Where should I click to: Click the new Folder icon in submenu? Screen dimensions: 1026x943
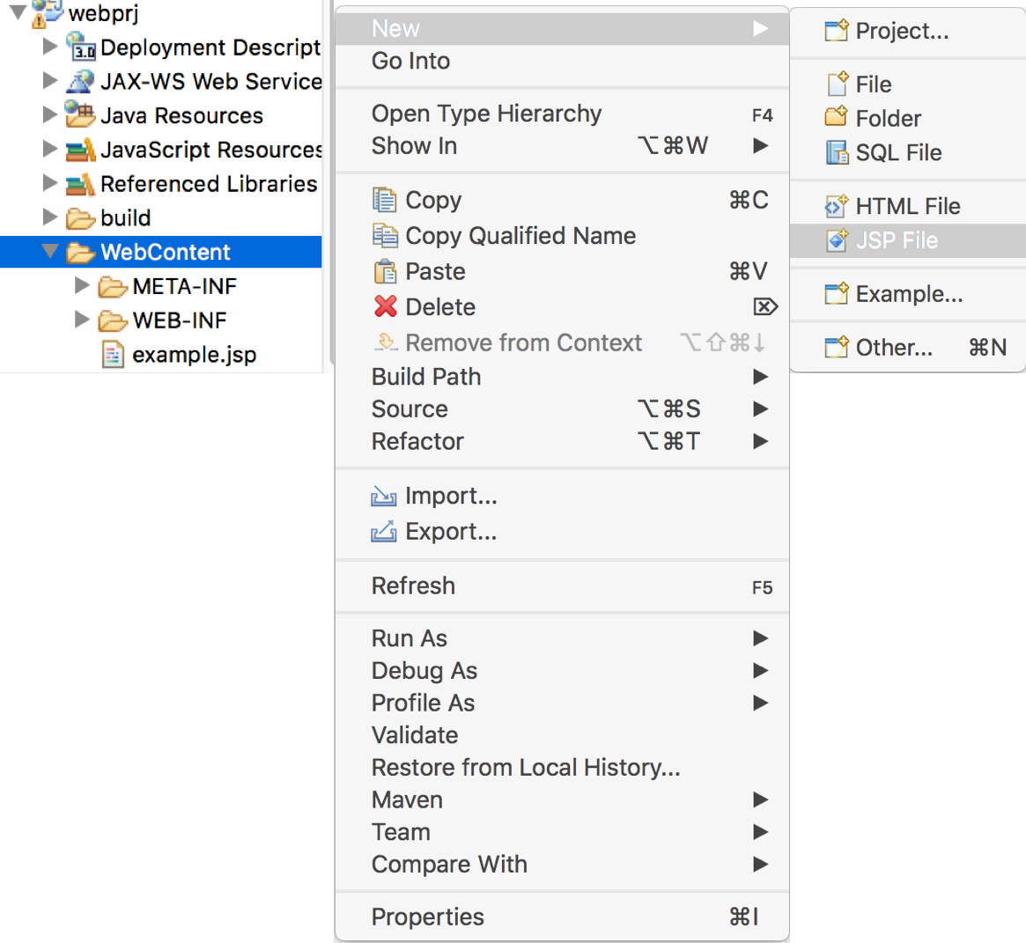tap(837, 116)
